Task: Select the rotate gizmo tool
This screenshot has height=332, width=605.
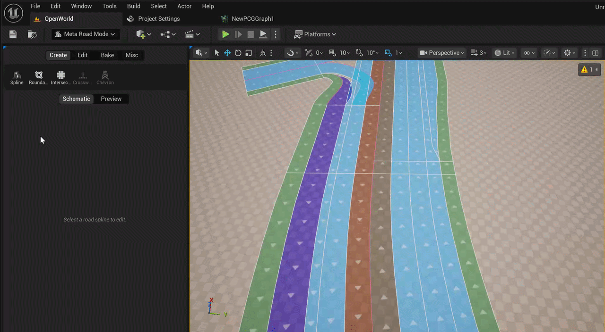Action: point(238,53)
